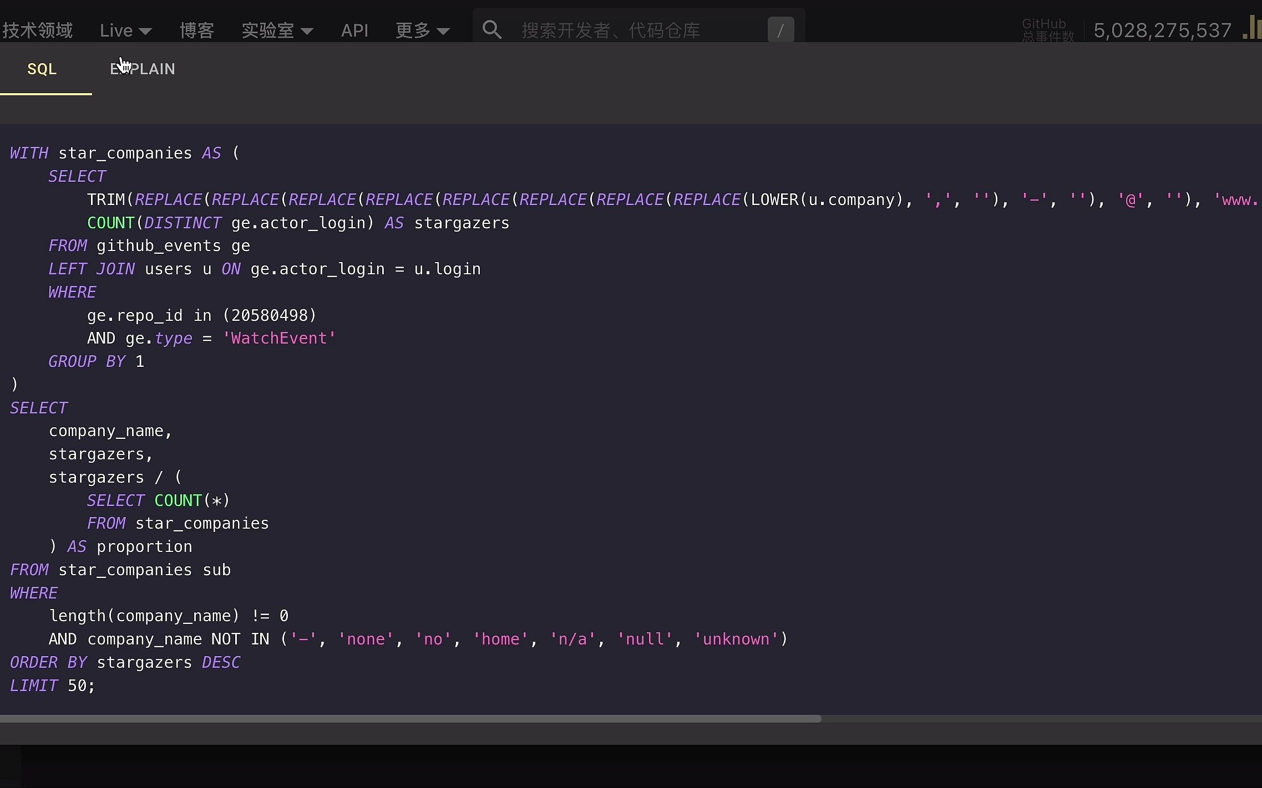The width and height of the screenshot is (1262, 788).
Task: Click the GitHub events count 5,028,275,537
Action: (1162, 30)
